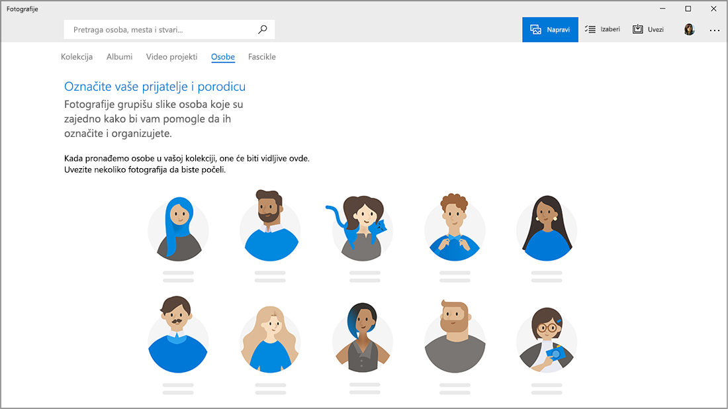Click the Napravi create button
The height and width of the screenshot is (409, 728).
pyautogui.click(x=550, y=29)
